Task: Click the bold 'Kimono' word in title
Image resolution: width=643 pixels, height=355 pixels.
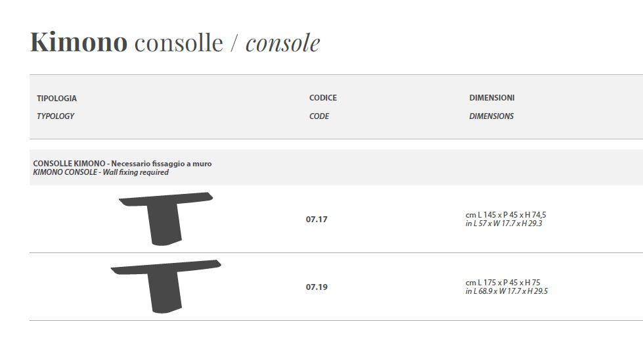Action: pos(79,42)
